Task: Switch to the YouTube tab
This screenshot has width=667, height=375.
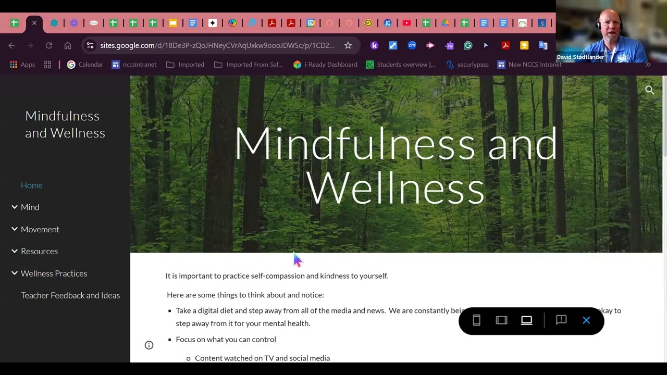Action: pos(406,23)
